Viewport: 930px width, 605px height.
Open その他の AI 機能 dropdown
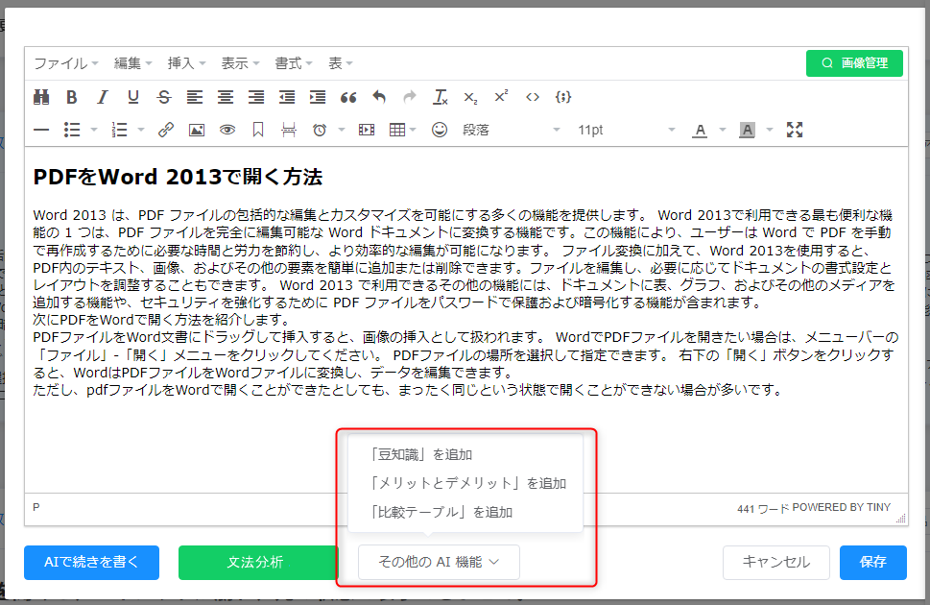click(439, 562)
